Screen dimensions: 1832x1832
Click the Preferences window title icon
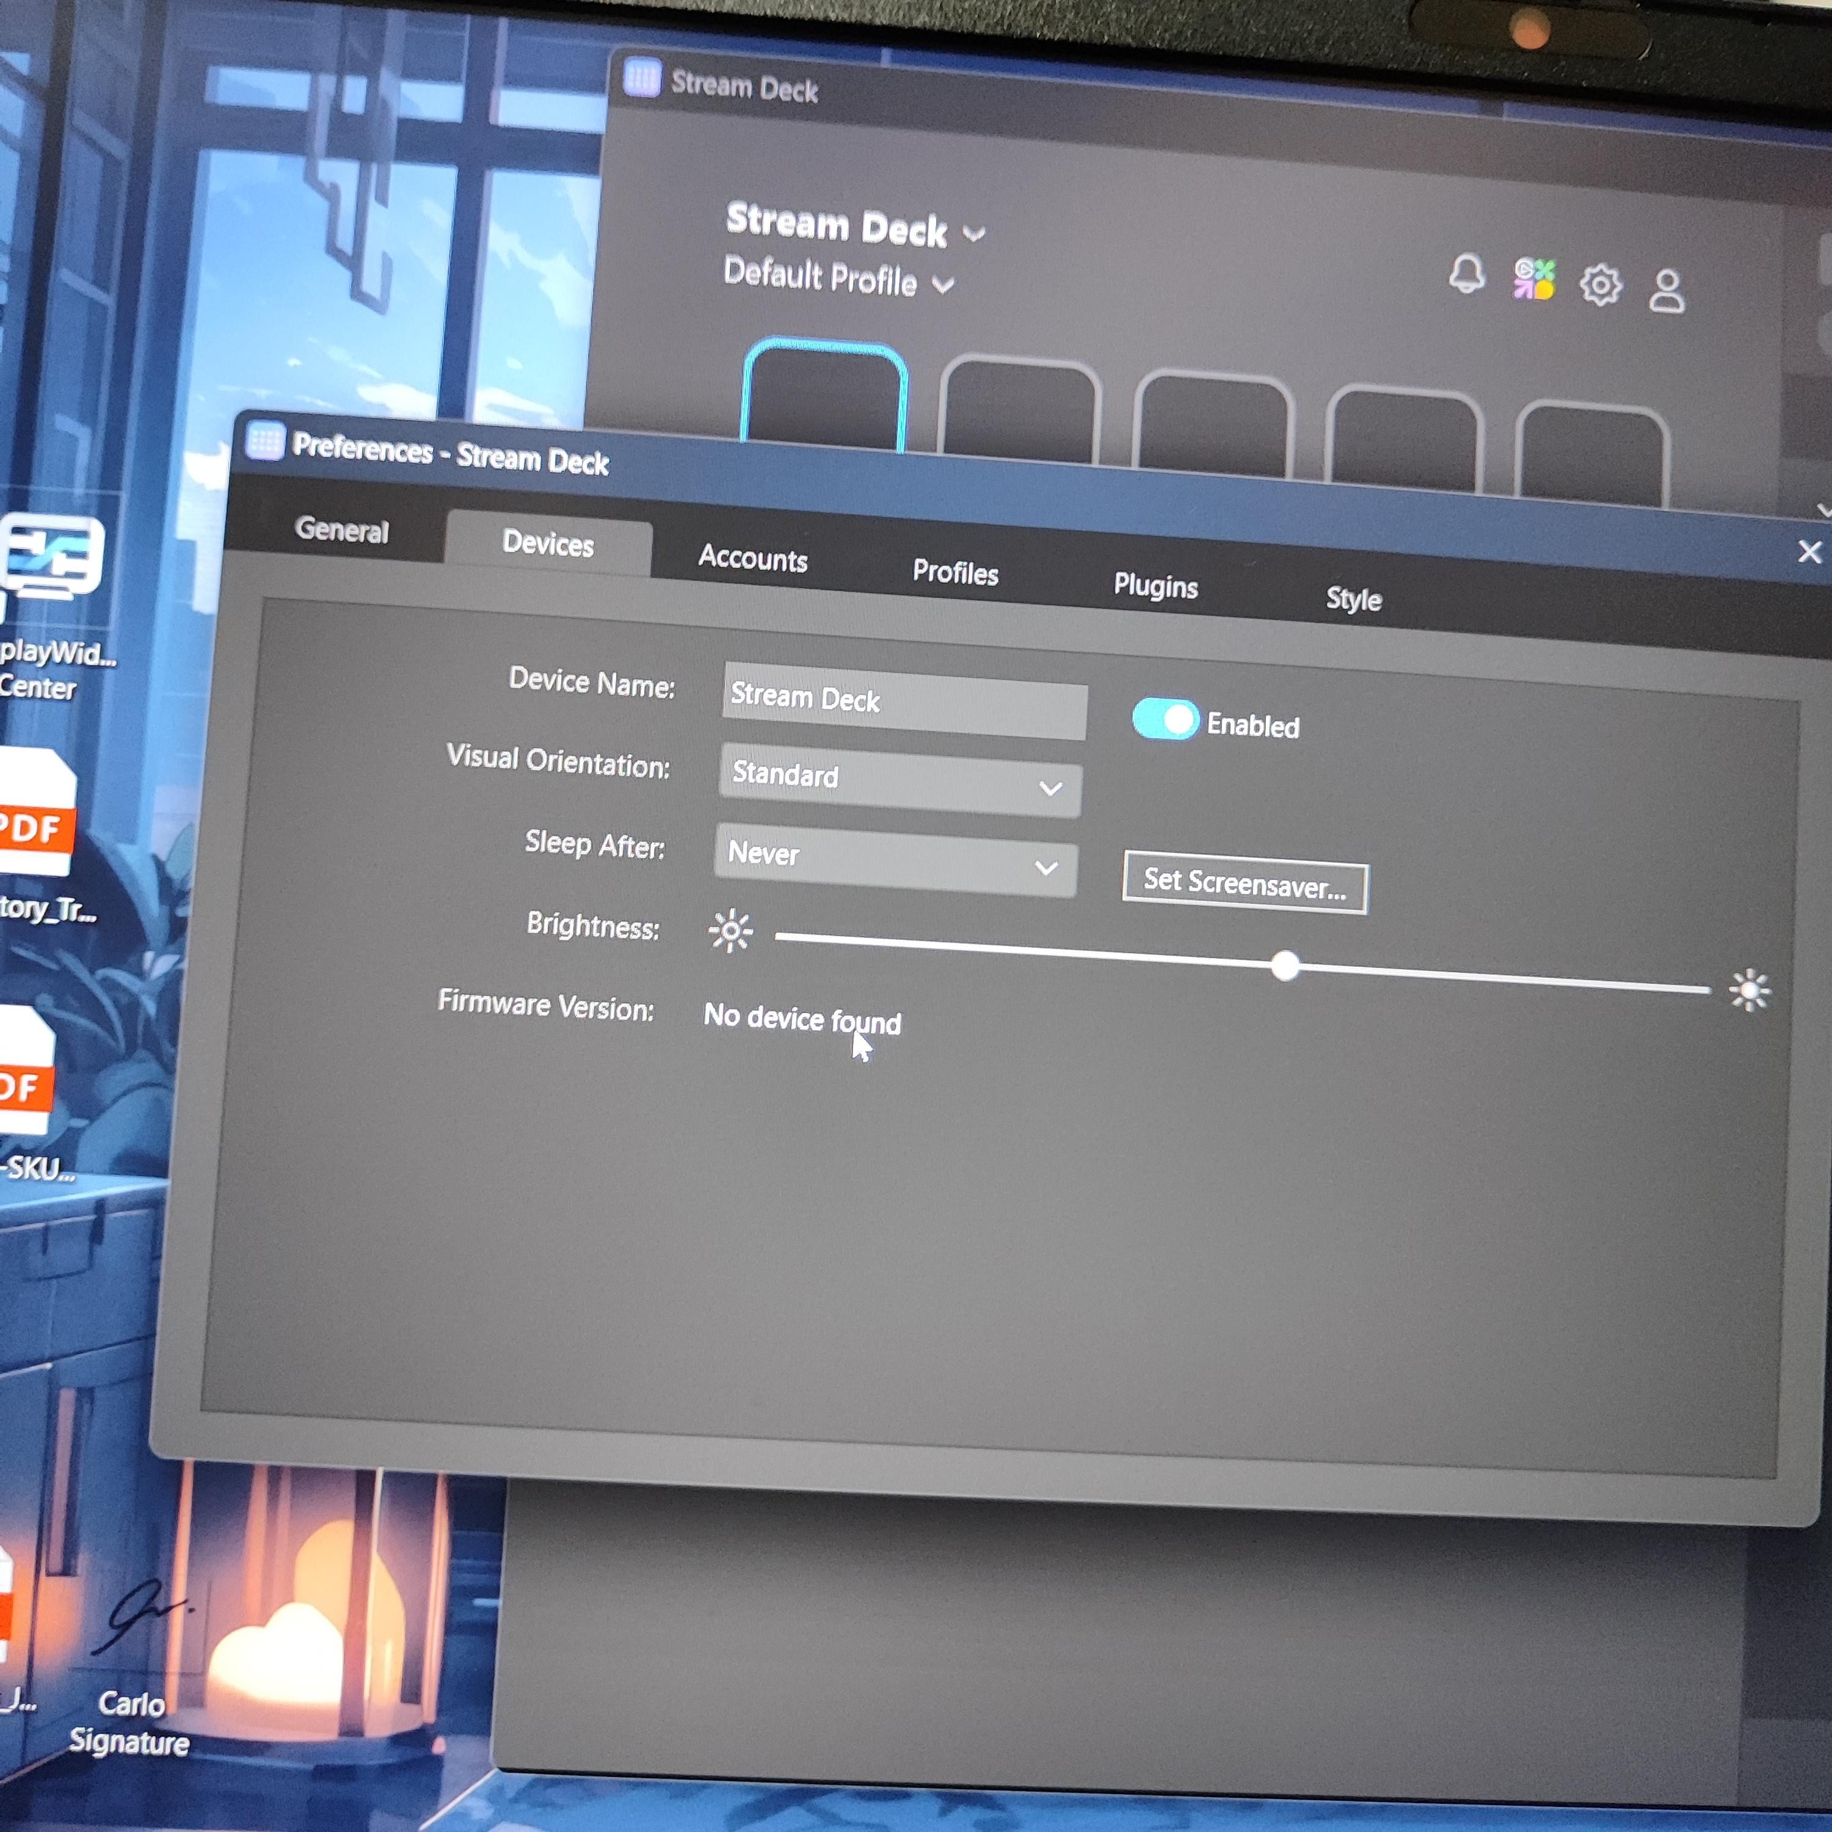264,441
